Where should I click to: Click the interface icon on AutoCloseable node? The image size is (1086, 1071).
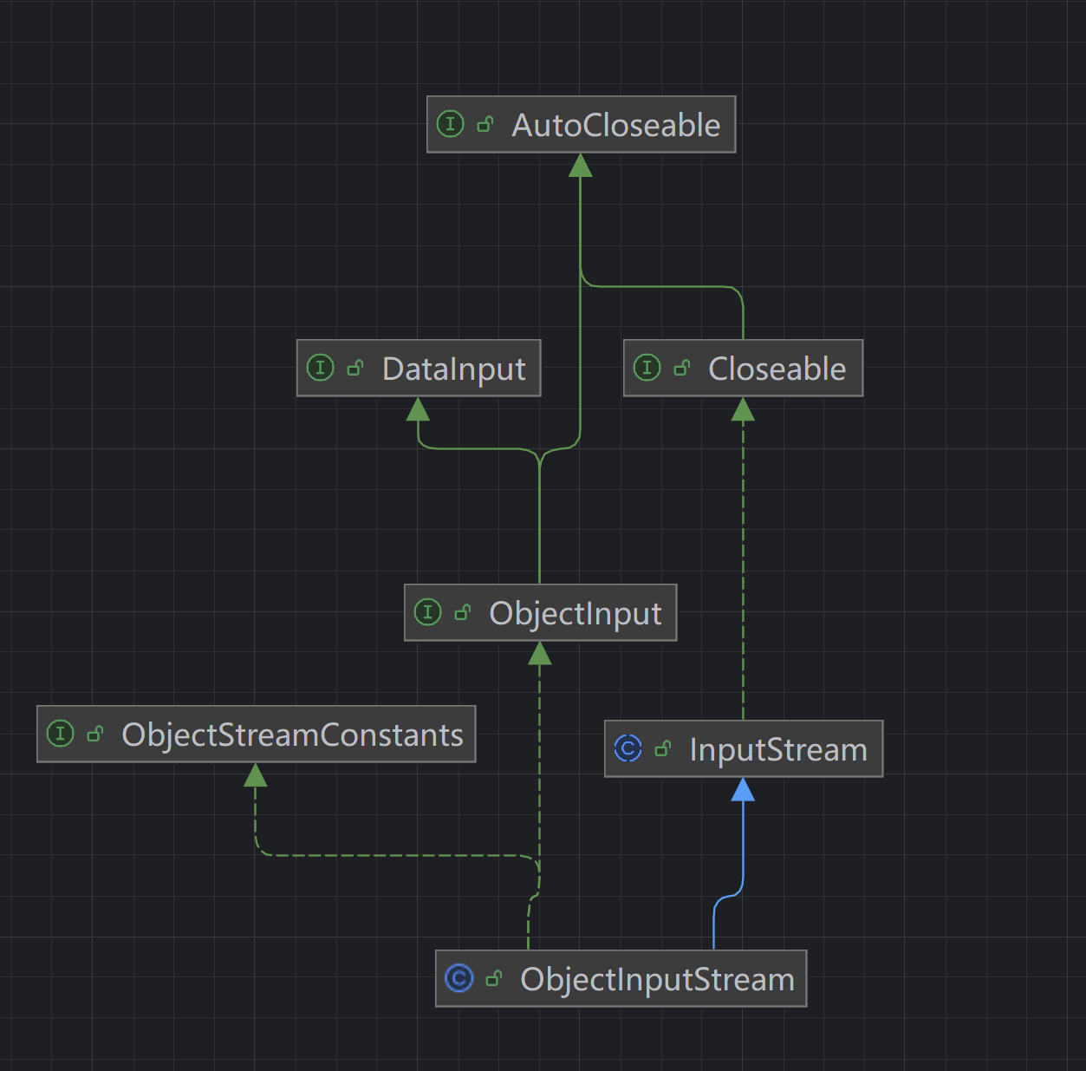click(451, 124)
